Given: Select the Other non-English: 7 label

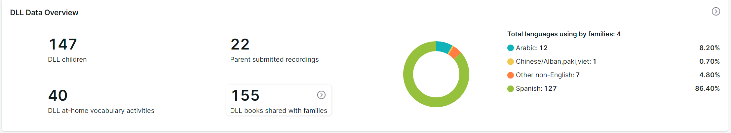Looking at the screenshot, I should 548,75.
